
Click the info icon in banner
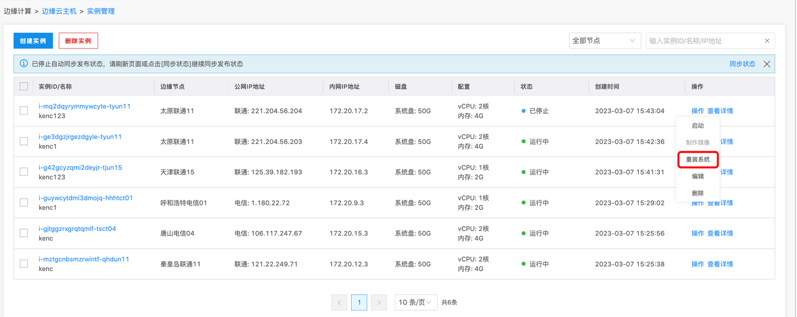tap(24, 64)
